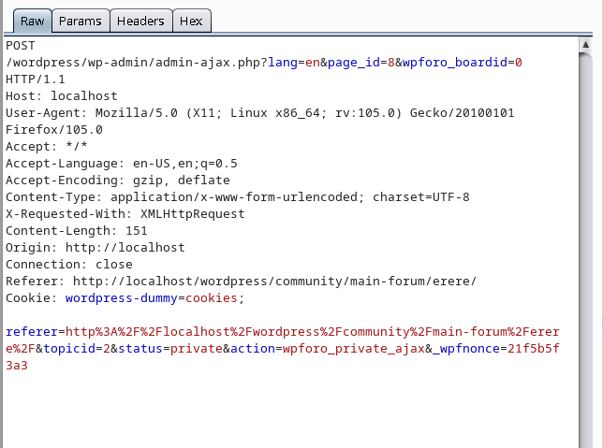This screenshot has width=603, height=448.
Task: Click the wpforo_boardid parameter name
Action: [x=455, y=63]
